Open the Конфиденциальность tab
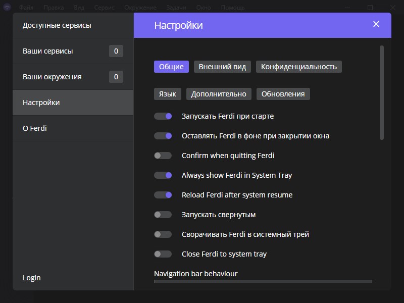The height and width of the screenshot is (303, 404). [298, 67]
